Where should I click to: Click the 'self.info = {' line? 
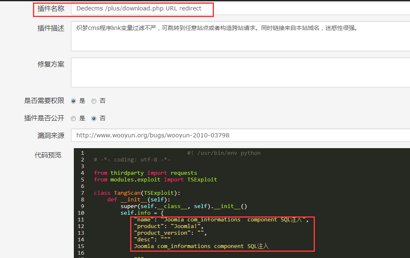(142, 213)
